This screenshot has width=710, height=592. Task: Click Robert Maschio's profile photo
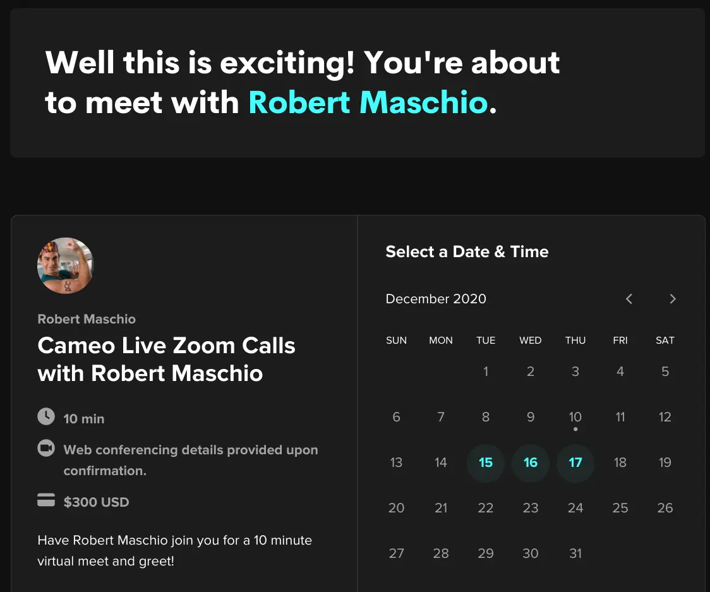[65, 265]
